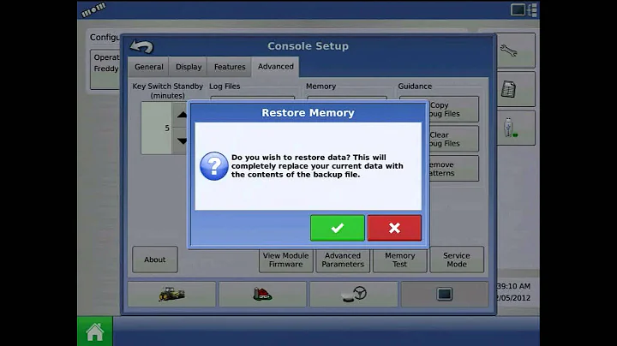Click the 'Do you wish to restore data?' message
The width and height of the screenshot is (617, 346).
coord(317,166)
